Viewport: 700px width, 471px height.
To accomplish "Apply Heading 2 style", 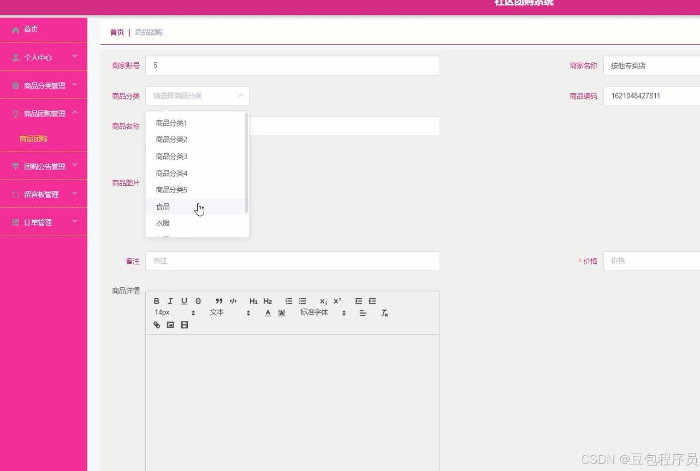I will pyautogui.click(x=268, y=301).
